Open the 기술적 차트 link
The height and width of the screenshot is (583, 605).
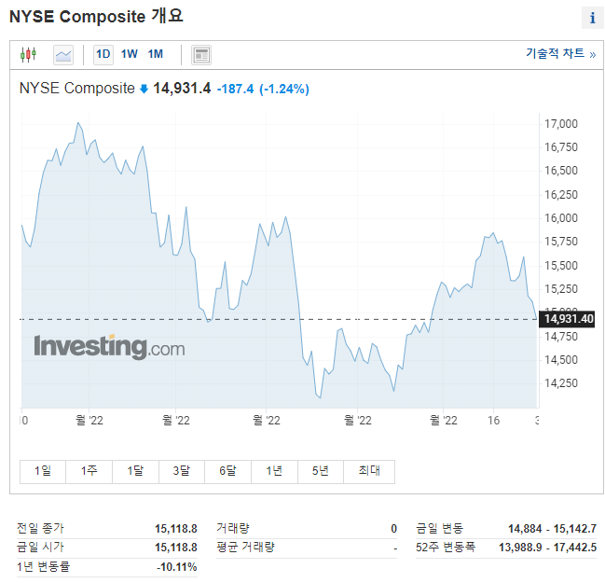[561, 53]
